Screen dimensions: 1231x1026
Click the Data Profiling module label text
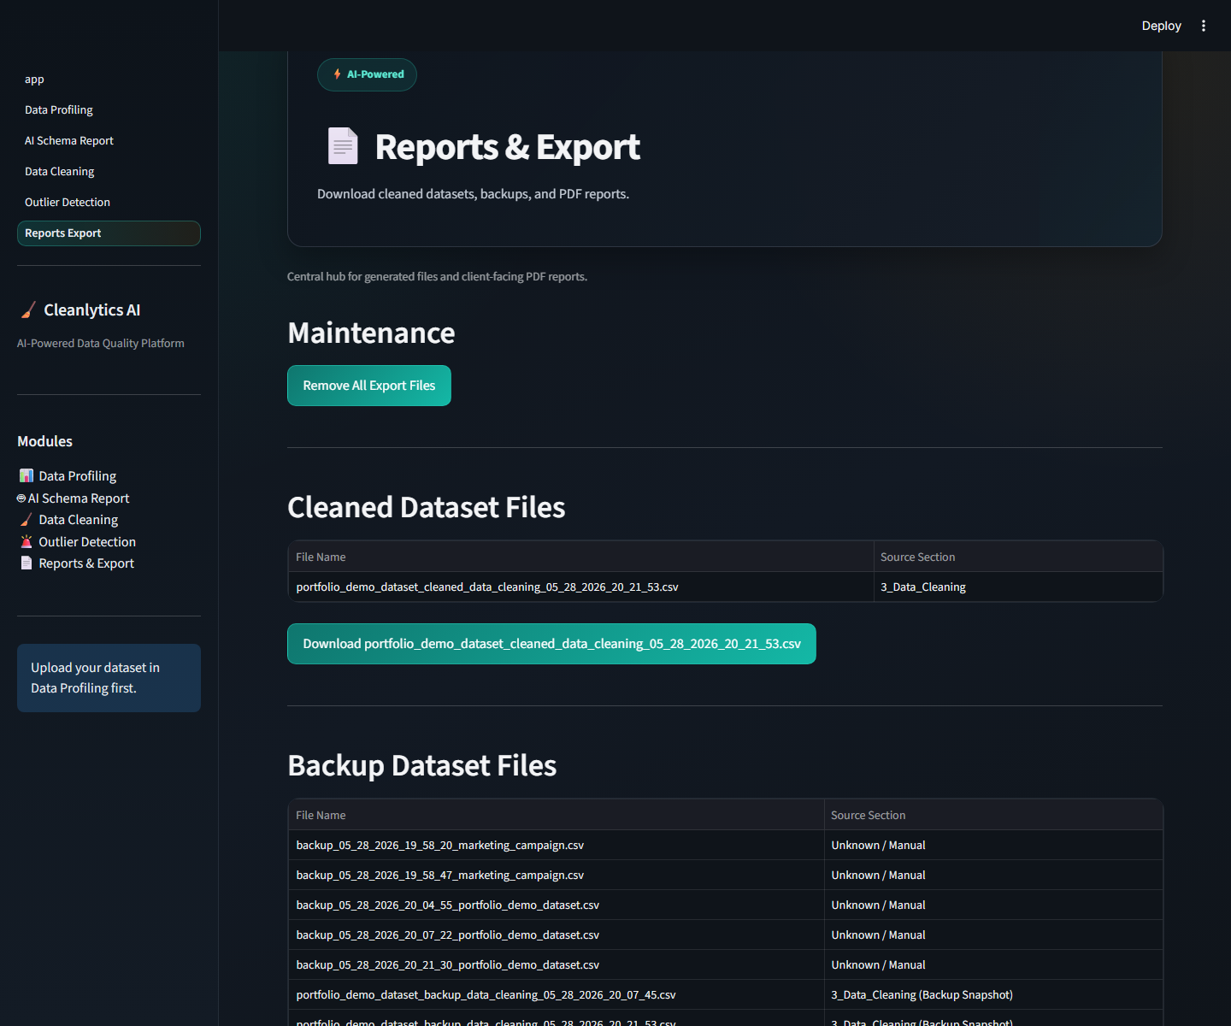click(78, 476)
